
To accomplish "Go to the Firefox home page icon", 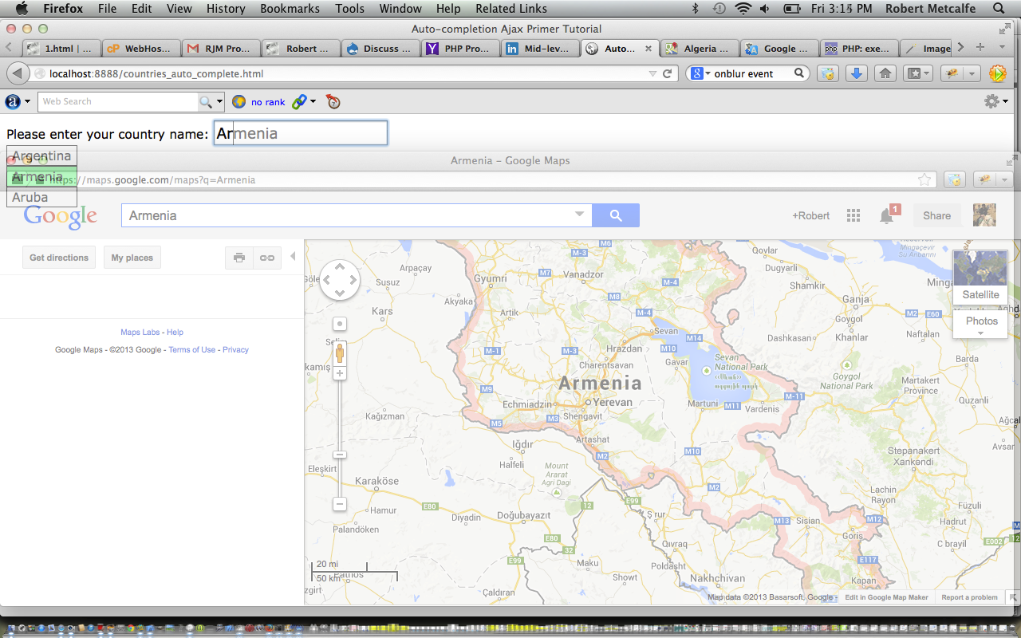I will 885,73.
